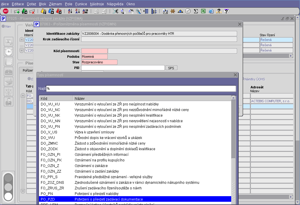Open the Excel export toolbar icon
Viewport: 300px width, 205px height.
point(203,11)
